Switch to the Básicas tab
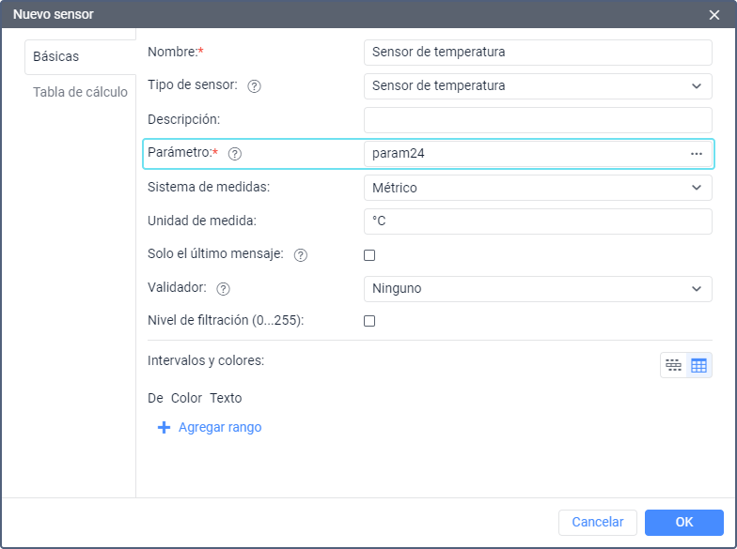This screenshot has width=737, height=549. click(56, 56)
